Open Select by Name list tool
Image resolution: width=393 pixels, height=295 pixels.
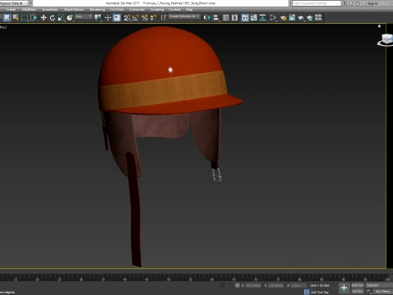[x=16, y=18]
